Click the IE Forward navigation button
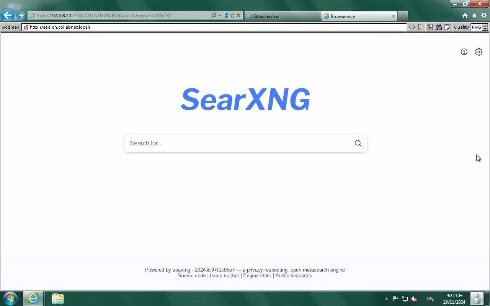This screenshot has height=306, width=490. (x=21, y=16)
